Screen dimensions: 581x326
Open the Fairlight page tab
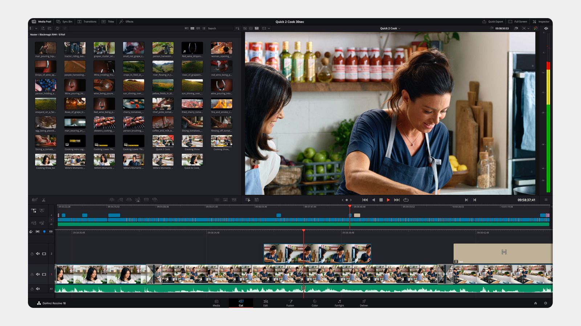339,303
